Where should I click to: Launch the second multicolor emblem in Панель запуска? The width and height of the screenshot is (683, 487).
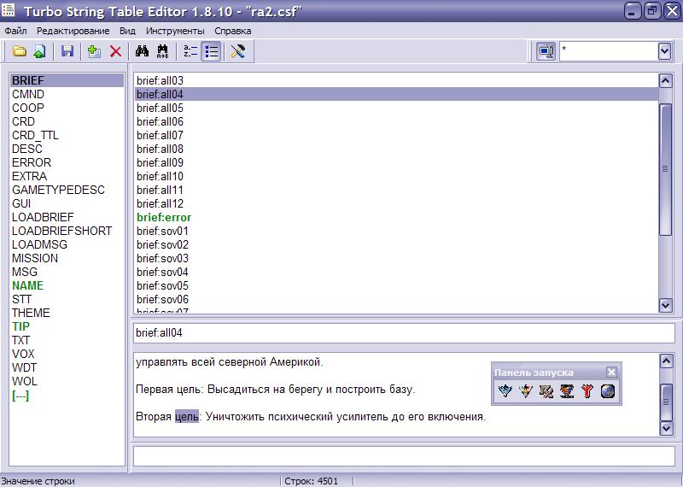click(x=526, y=391)
